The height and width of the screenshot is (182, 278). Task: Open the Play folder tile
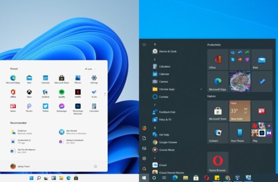(x=262, y=133)
